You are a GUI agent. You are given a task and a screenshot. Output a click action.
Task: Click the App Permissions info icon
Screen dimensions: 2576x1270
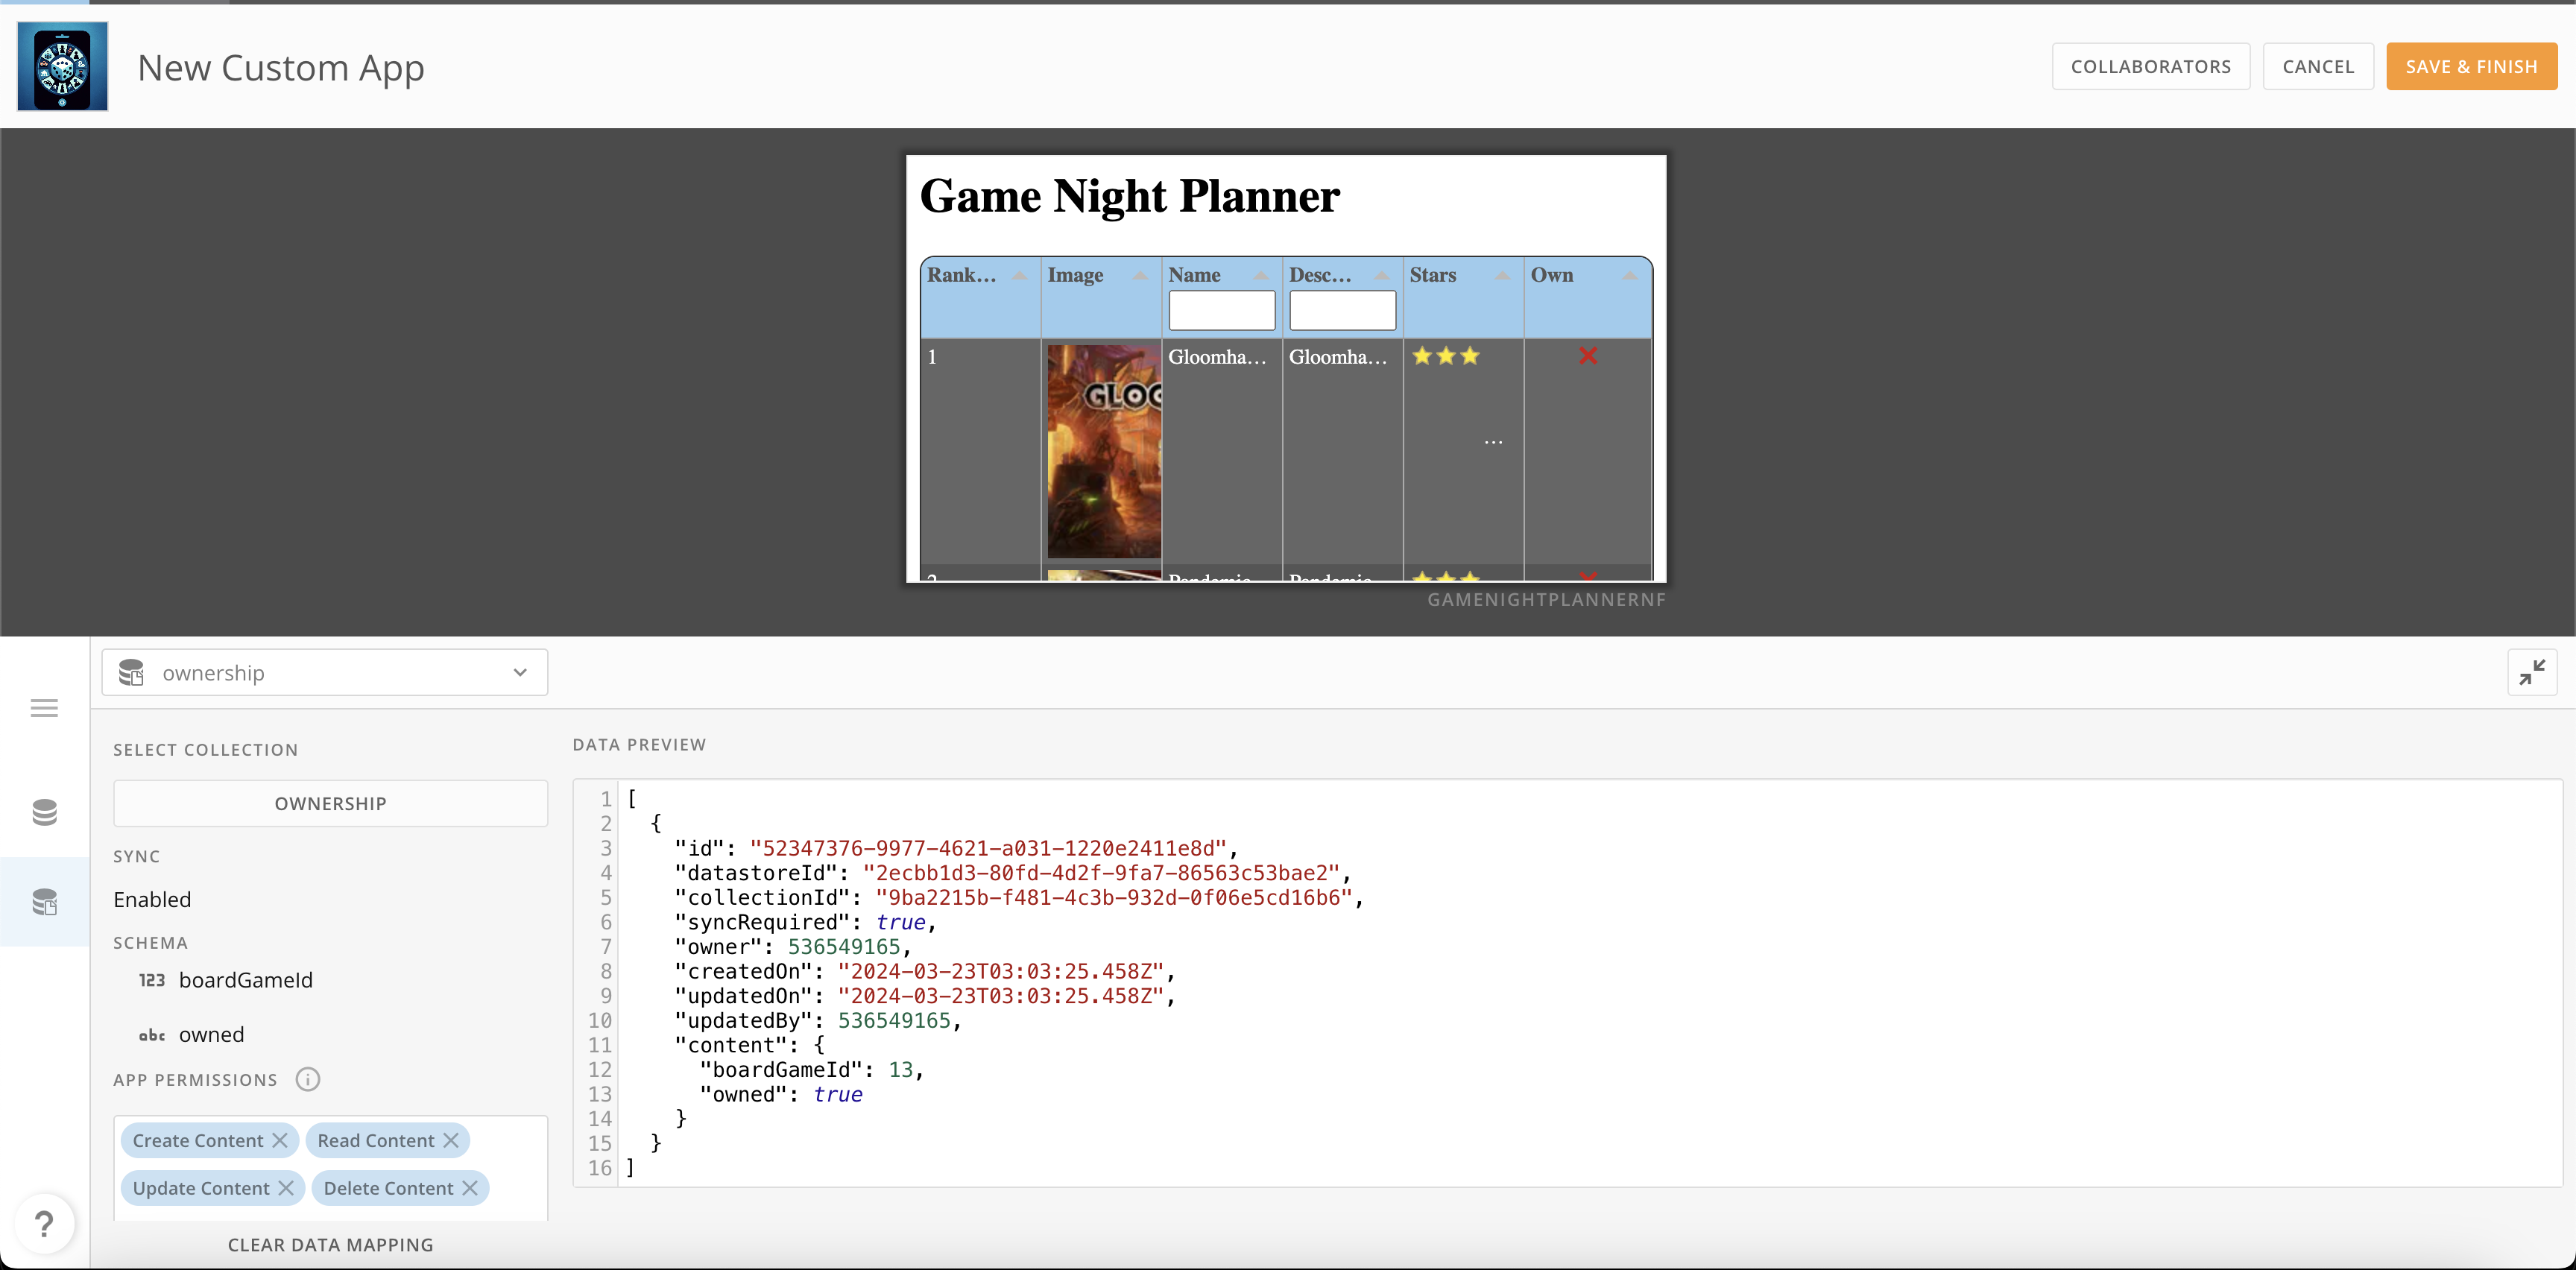[x=307, y=1079]
